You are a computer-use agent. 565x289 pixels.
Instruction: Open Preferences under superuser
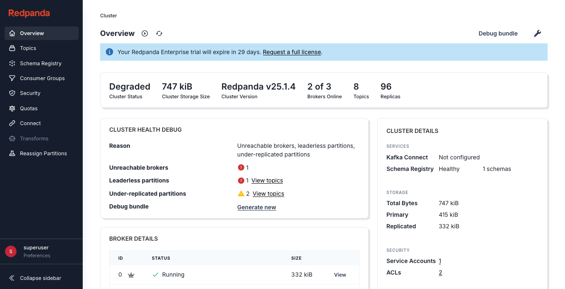[x=36, y=255]
